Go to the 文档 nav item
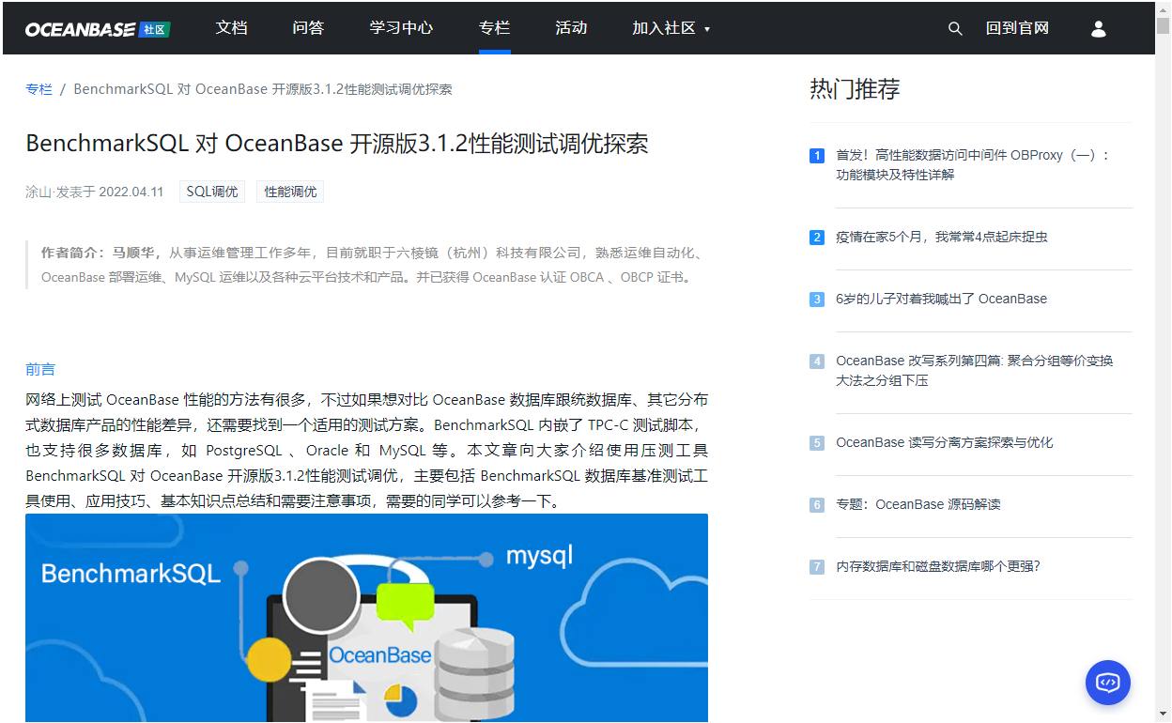This screenshot has width=1172, height=723. [232, 28]
